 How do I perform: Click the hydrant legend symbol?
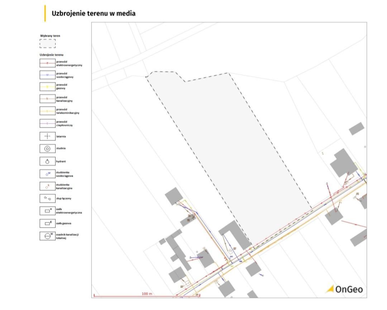click(x=47, y=161)
